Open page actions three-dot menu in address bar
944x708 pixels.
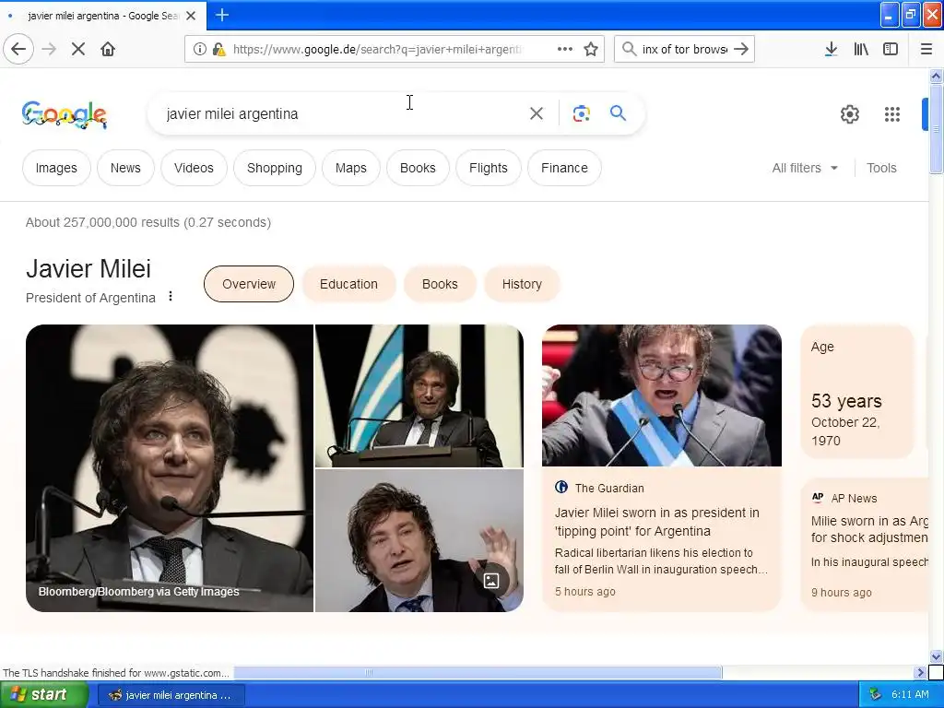click(565, 49)
